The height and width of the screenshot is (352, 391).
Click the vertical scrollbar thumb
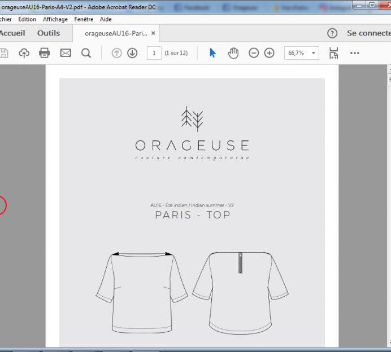(x=389, y=80)
